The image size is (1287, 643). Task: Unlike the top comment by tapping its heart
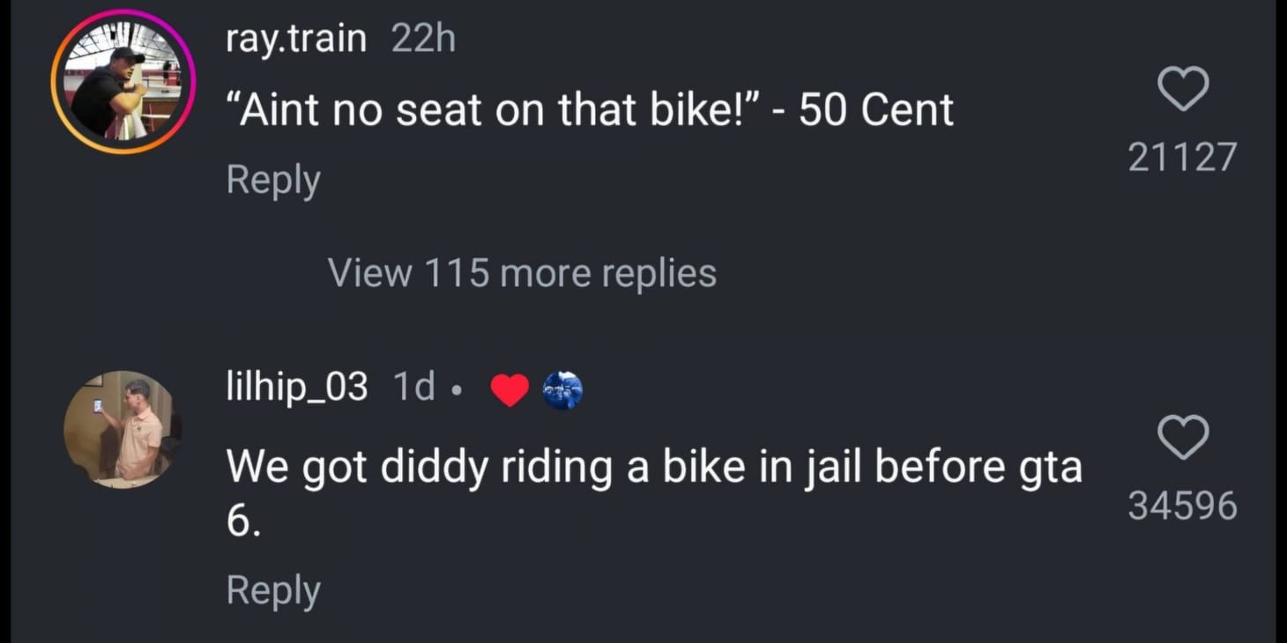pyautogui.click(x=1183, y=86)
